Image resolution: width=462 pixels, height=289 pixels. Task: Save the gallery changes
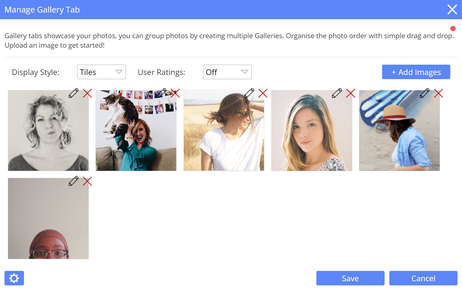[x=350, y=278]
